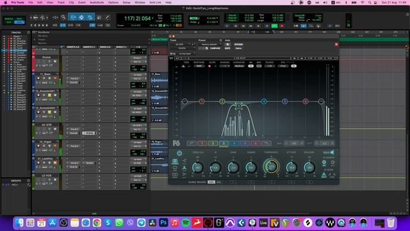Click band 4 blue node on EQ graph
410x231 pixels.
pos(264,101)
